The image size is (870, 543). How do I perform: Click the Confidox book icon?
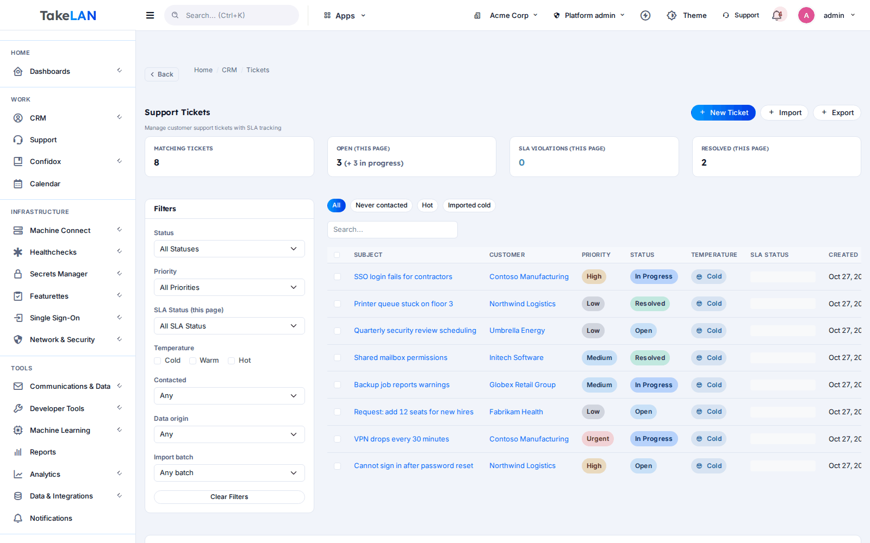click(x=18, y=161)
